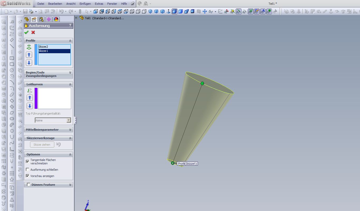Move guide curve down in Leitkurven
The width and height of the screenshot is (360, 211).
click(x=30, y=106)
